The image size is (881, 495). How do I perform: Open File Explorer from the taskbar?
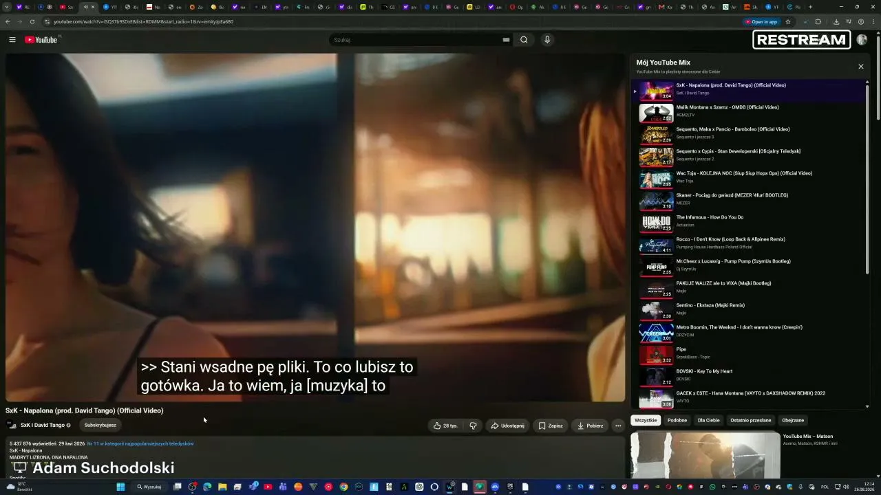[x=222, y=487]
